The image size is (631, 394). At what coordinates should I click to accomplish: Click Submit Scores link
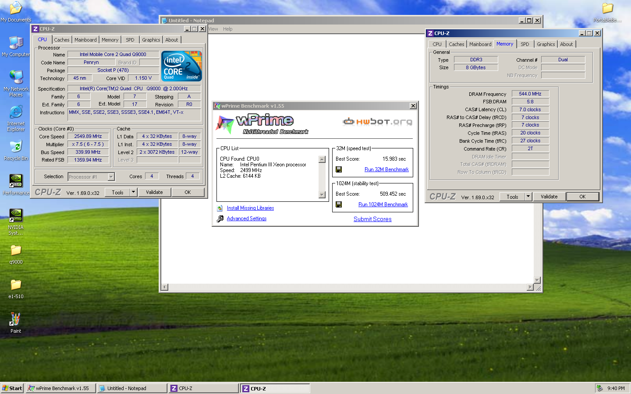point(372,219)
